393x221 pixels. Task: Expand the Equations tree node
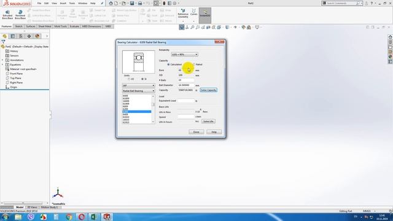[x=2, y=64]
